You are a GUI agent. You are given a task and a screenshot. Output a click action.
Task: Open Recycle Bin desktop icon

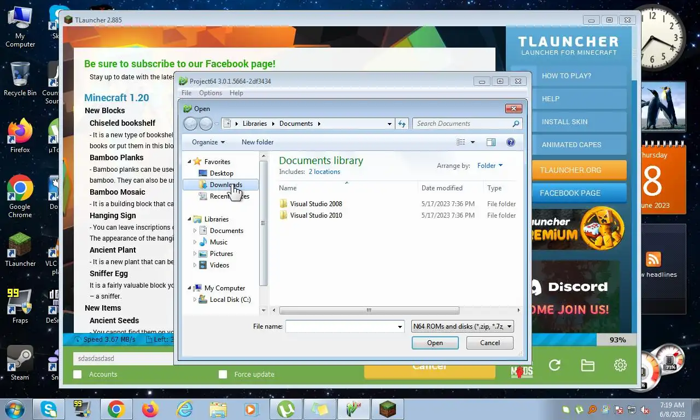[x=20, y=79]
